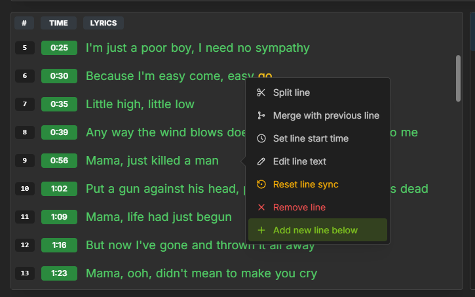The width and height of the screenshot is (475, 297).
Task: Select Add new line below option
Action: pos(318,230)
